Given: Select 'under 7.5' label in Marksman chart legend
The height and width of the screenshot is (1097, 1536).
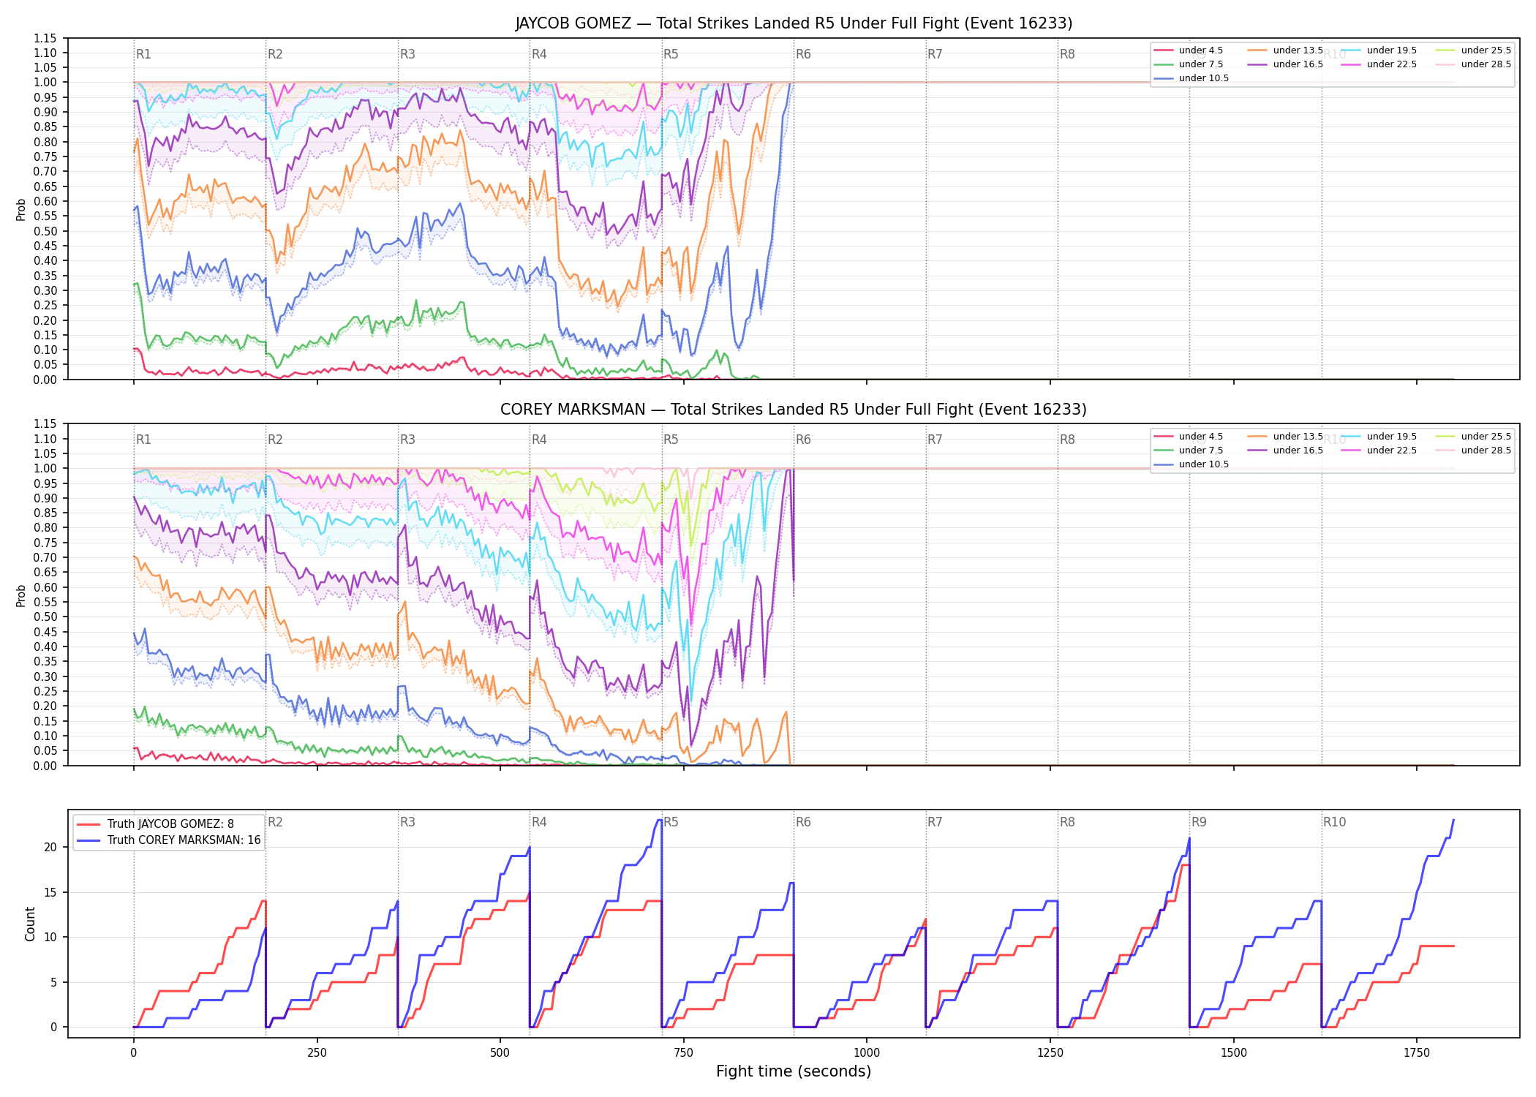Looking at the screenshot, I should pos(1200,451).
